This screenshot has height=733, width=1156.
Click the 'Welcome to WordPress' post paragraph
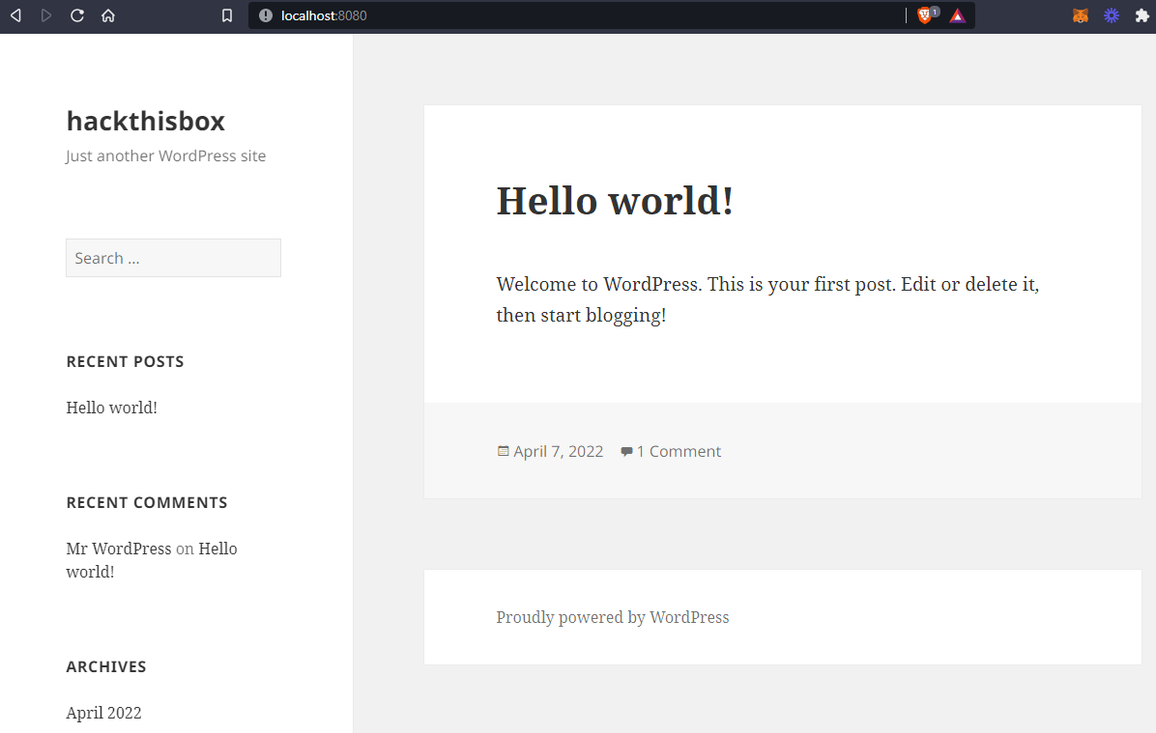[x=767, y=299]
